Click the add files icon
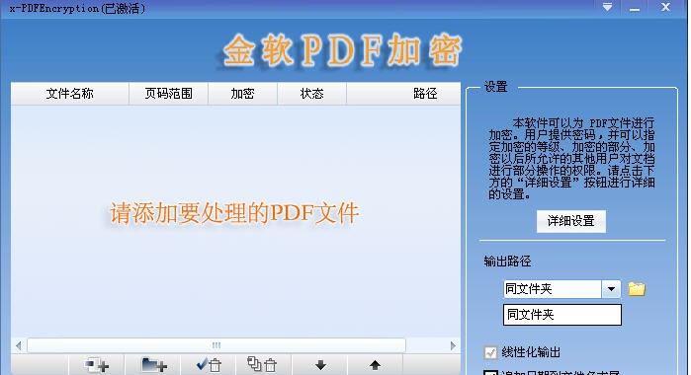The height and width of the screenshot is (375, 691). click(x=97, y=365)
